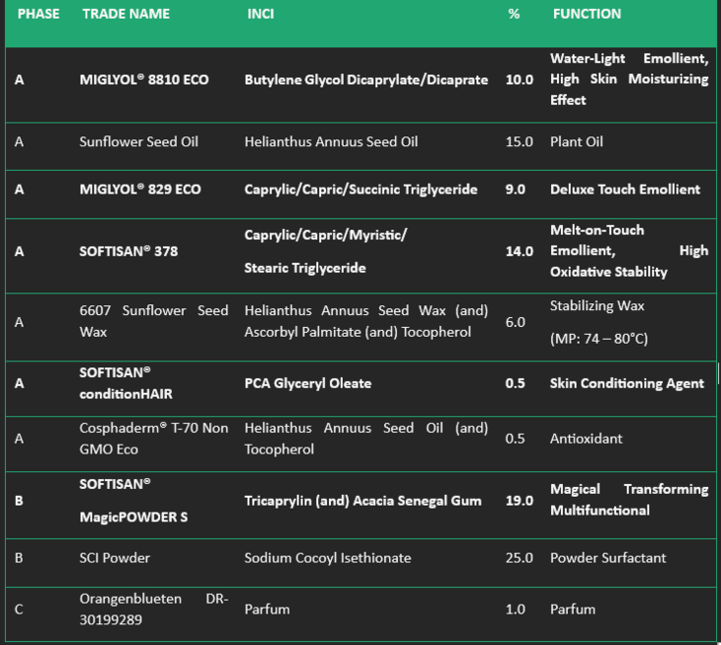Click the 25.0 percentage value

[x=520, y=558]
